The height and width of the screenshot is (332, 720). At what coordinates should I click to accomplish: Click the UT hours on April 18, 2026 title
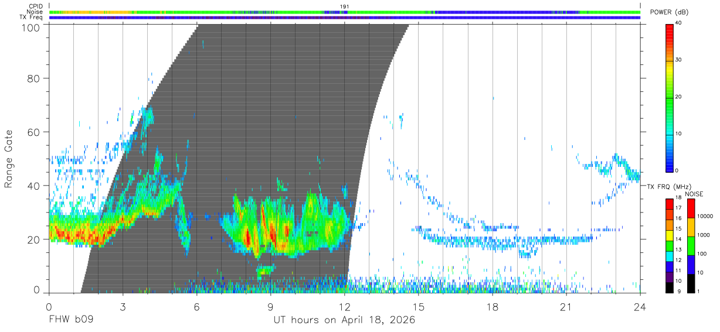[344, 320]
